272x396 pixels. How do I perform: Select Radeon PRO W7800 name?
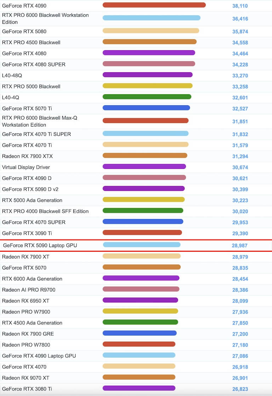26,345
